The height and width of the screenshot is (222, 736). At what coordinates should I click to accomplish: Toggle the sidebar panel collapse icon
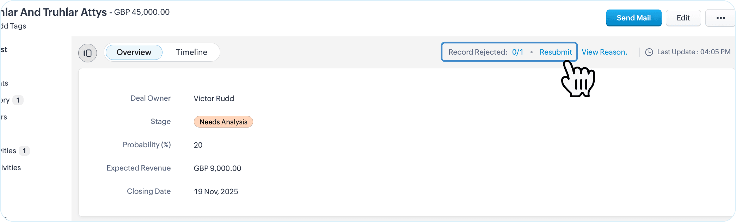87,53
